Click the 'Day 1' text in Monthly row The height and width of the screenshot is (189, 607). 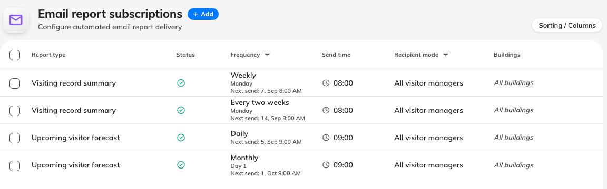[239, 166]
